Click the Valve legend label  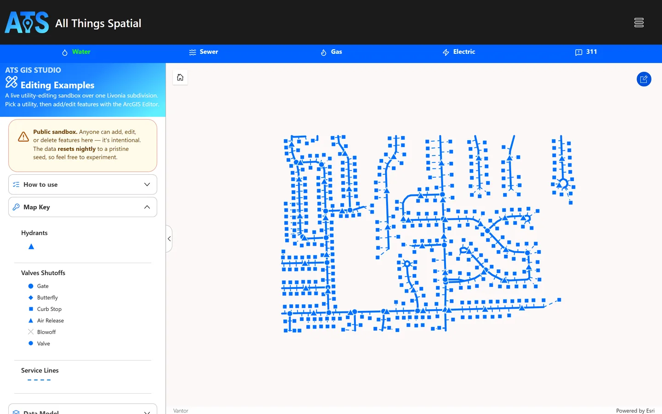[44, 344]
